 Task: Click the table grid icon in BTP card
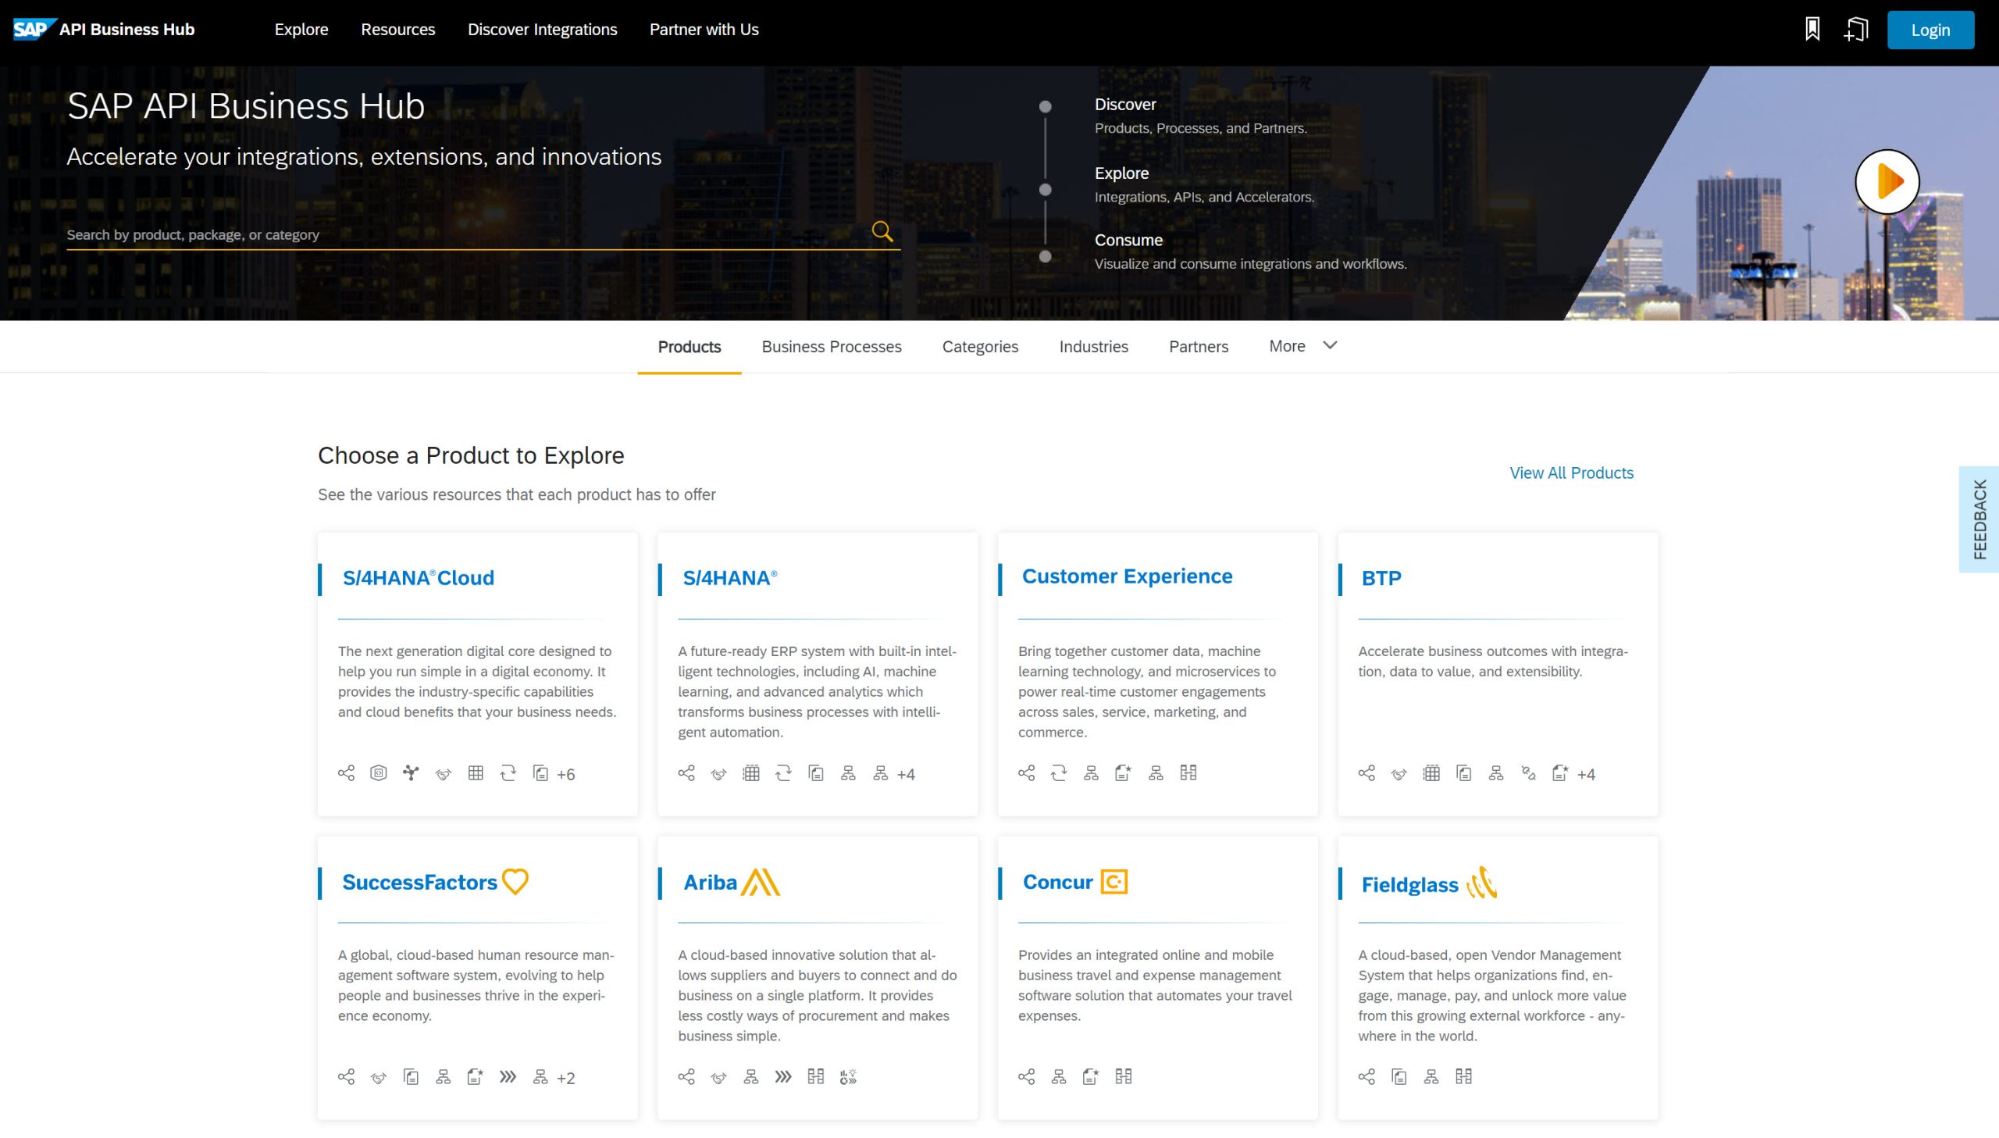coord(1431,773)
